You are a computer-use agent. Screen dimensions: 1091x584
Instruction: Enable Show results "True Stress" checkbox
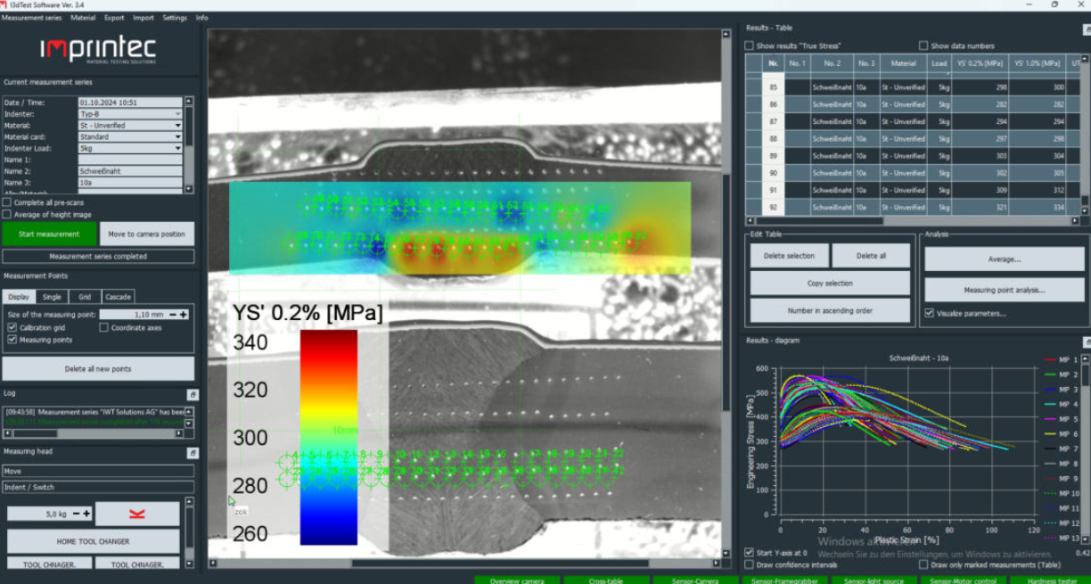tap(750, 45)
